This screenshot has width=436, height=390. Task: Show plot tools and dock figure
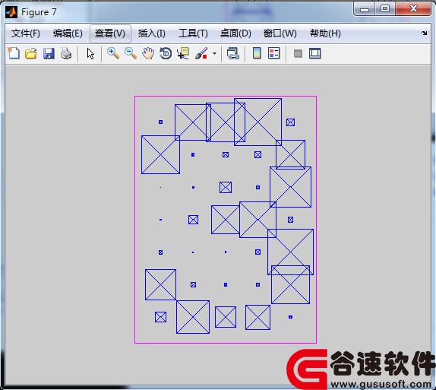[315, 53]
